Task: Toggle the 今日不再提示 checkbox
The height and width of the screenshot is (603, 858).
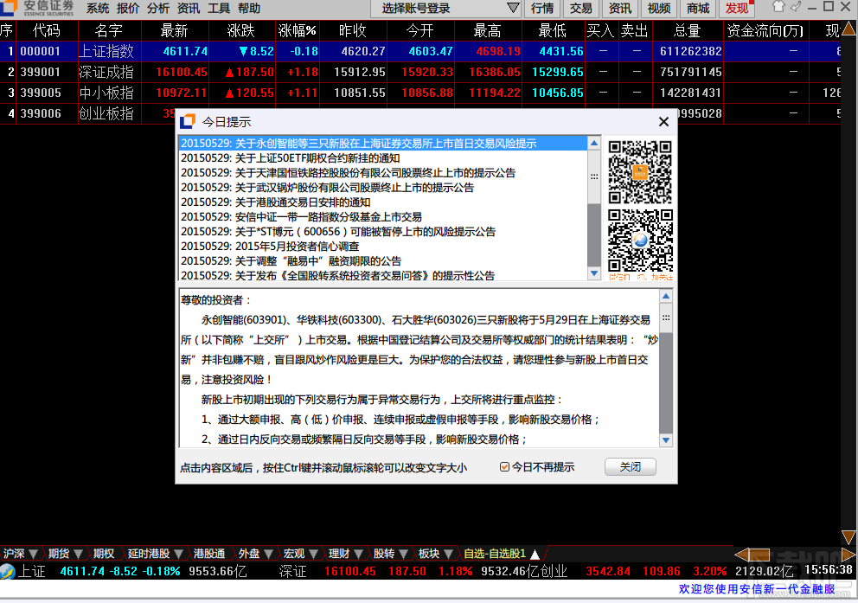Action: pos(504,467)
